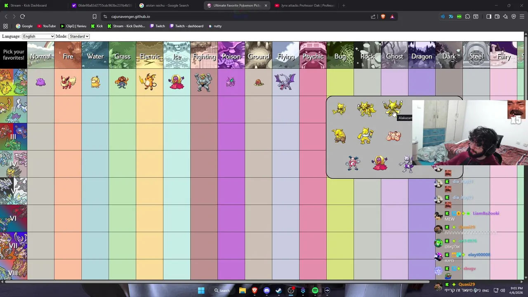Pick Jynx in the Psychic popup
The width and height of the screenshot is (528, 297).
[379, 163]
